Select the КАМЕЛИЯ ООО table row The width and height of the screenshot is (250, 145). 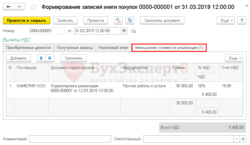coord(31,86)
